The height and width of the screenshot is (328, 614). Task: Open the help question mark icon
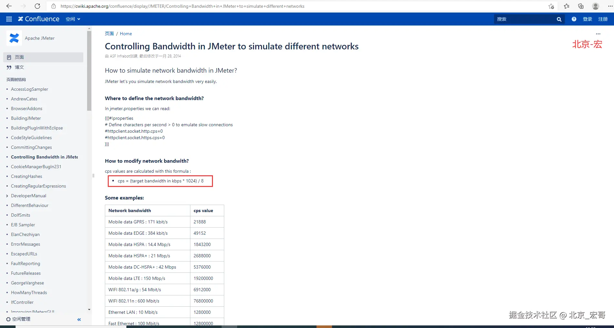pos(574,19)
